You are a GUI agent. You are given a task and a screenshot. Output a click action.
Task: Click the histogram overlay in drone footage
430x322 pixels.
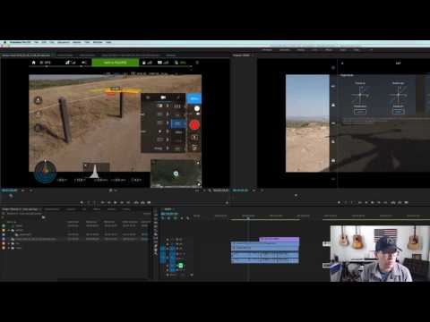[96, 171]
